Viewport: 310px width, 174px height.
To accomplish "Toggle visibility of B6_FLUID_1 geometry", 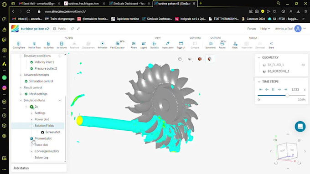I will [x=303, y=65].
